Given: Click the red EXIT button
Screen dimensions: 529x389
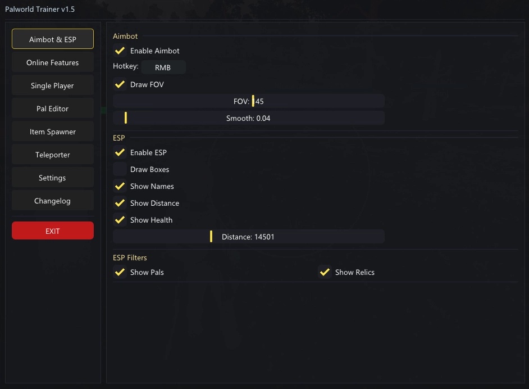Looking at the screenshot, I should (53, 230).
